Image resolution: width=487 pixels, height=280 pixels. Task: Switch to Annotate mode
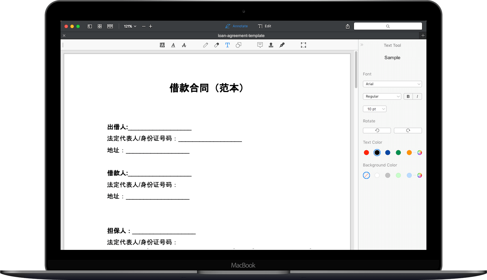236,26
